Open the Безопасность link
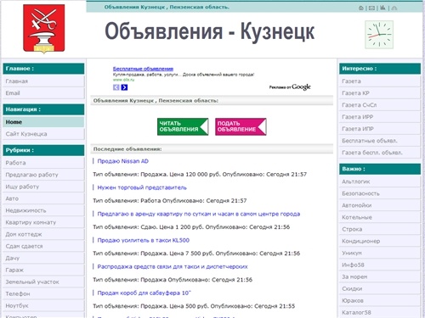The image size is (425, 318). 380,193
